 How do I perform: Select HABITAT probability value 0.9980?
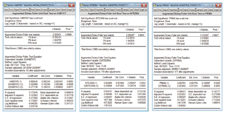pos(69,35)
